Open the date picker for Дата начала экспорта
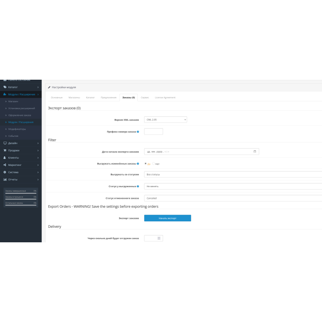 point(255,151)
